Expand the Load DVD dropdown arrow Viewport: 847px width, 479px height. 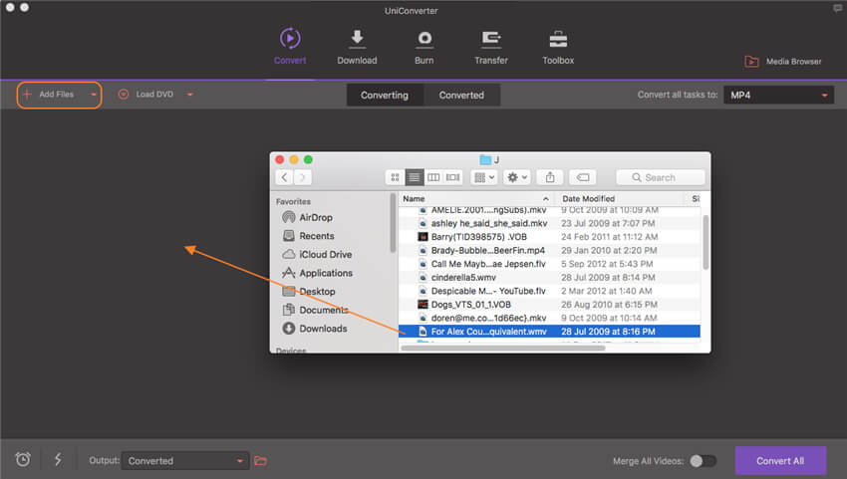(189, 95)
